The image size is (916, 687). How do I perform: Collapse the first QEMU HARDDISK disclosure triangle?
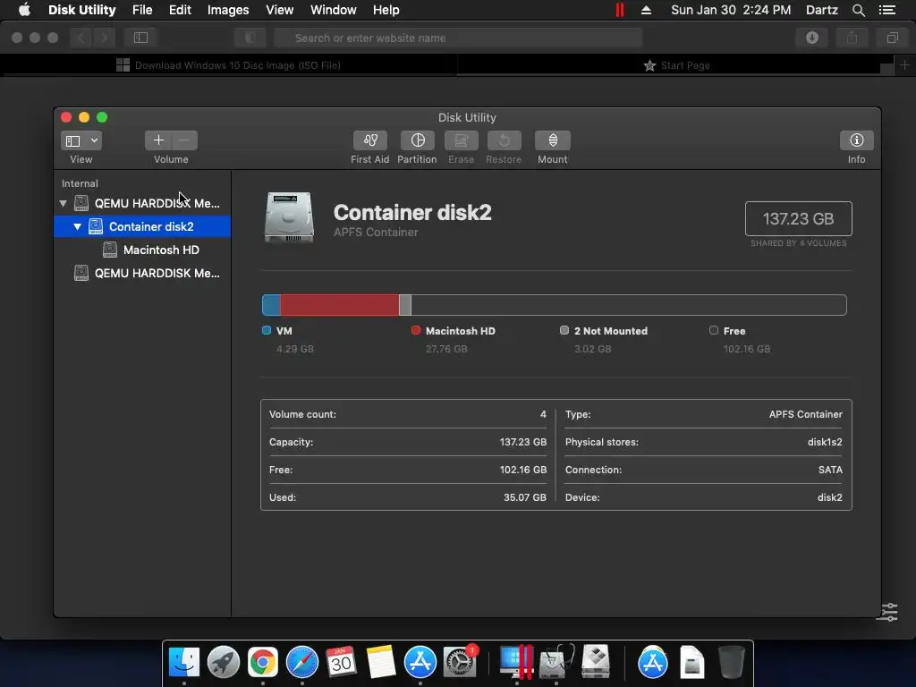[x=64, y=203]
